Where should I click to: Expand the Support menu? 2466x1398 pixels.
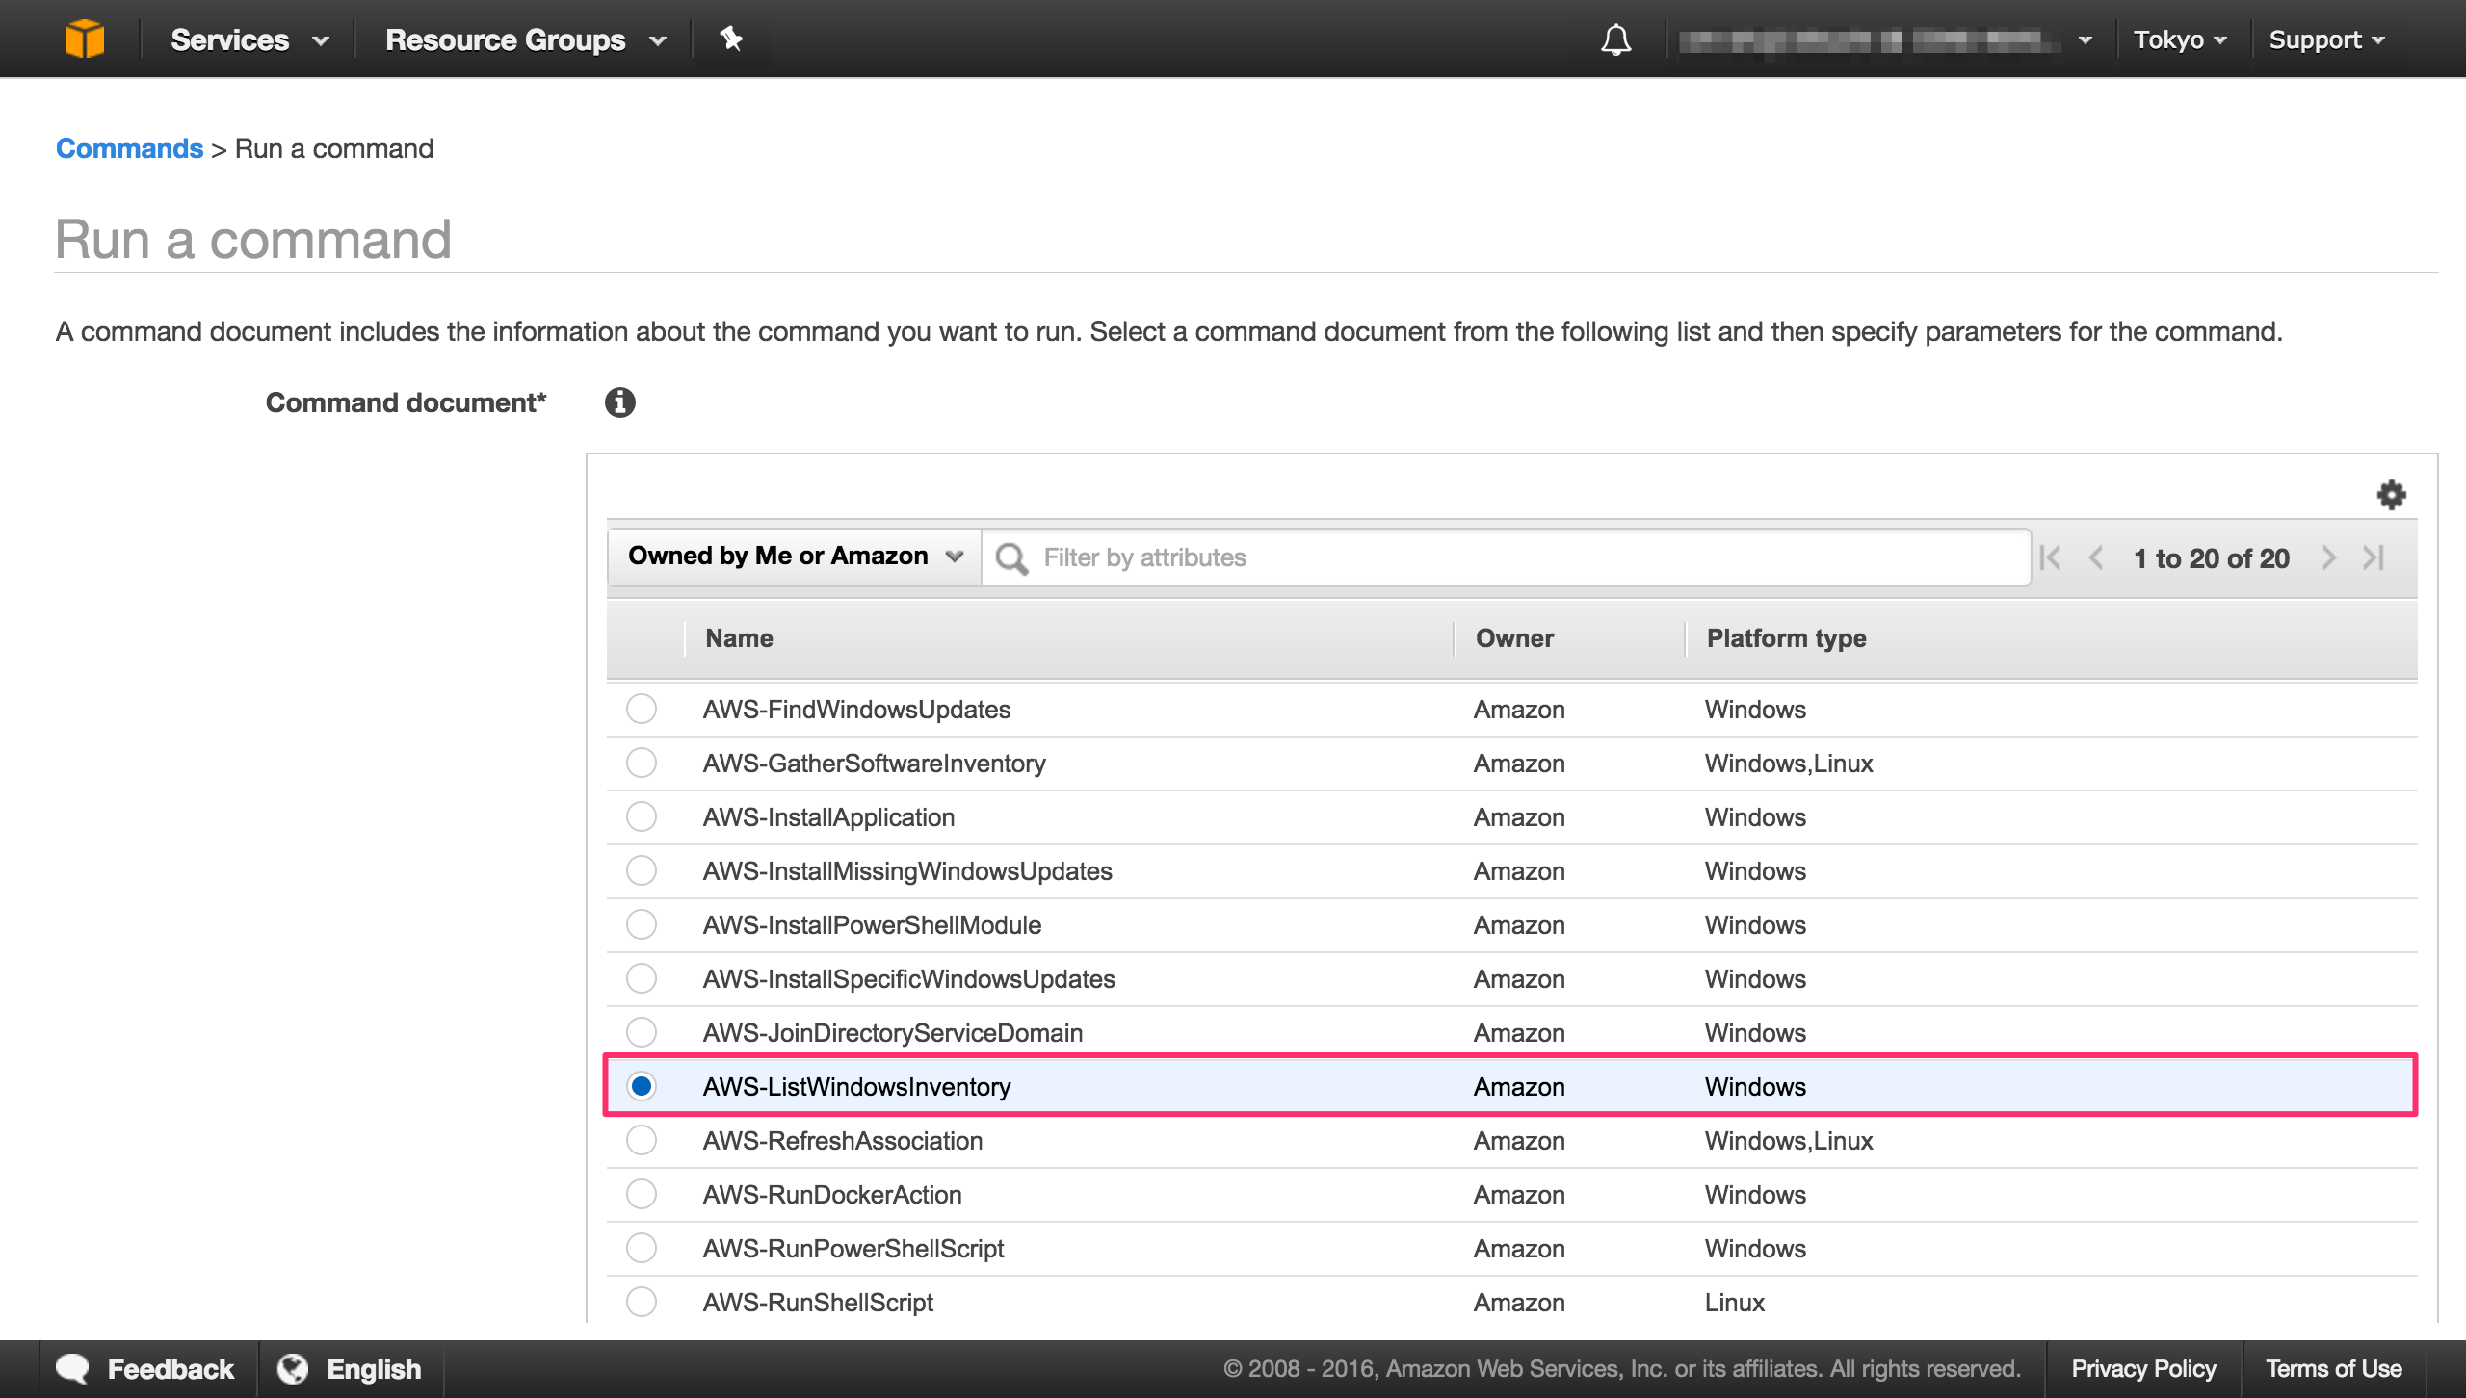click(x=2327, y=39)
